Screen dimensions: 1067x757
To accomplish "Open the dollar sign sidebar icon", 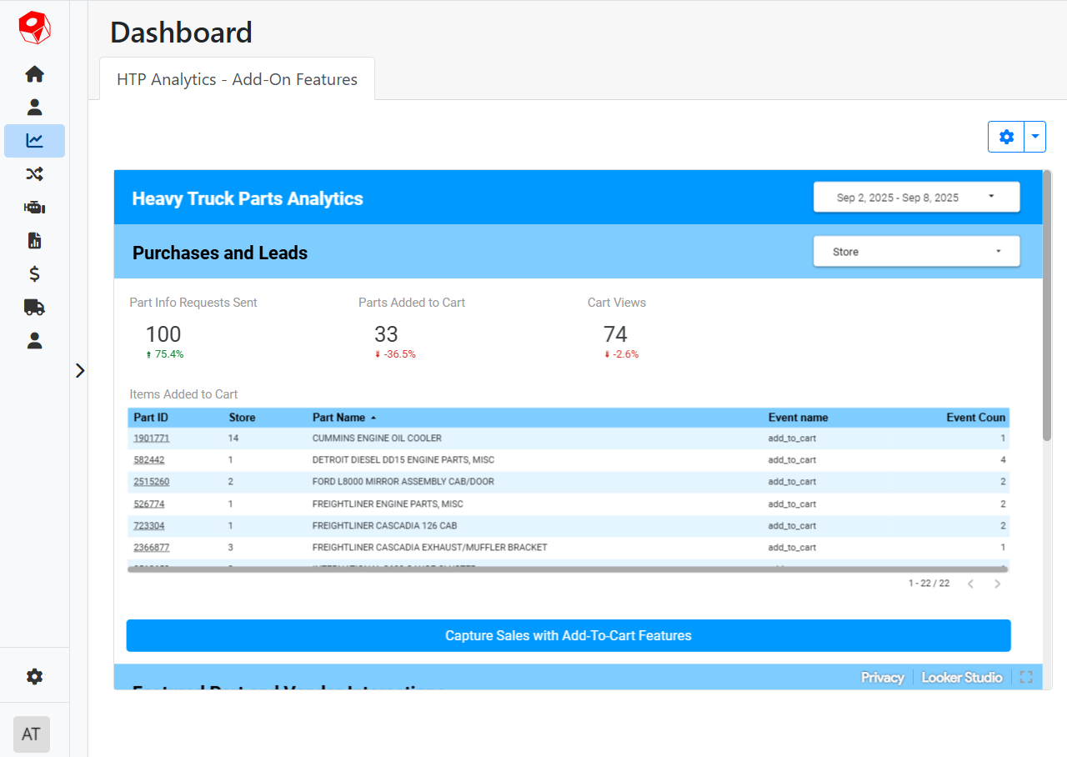I will coord(34,274).
